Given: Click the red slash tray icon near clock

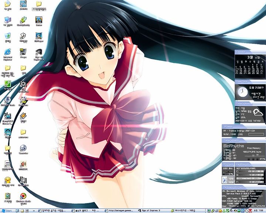Looking at the screenshot, I should tap(251, 211).
